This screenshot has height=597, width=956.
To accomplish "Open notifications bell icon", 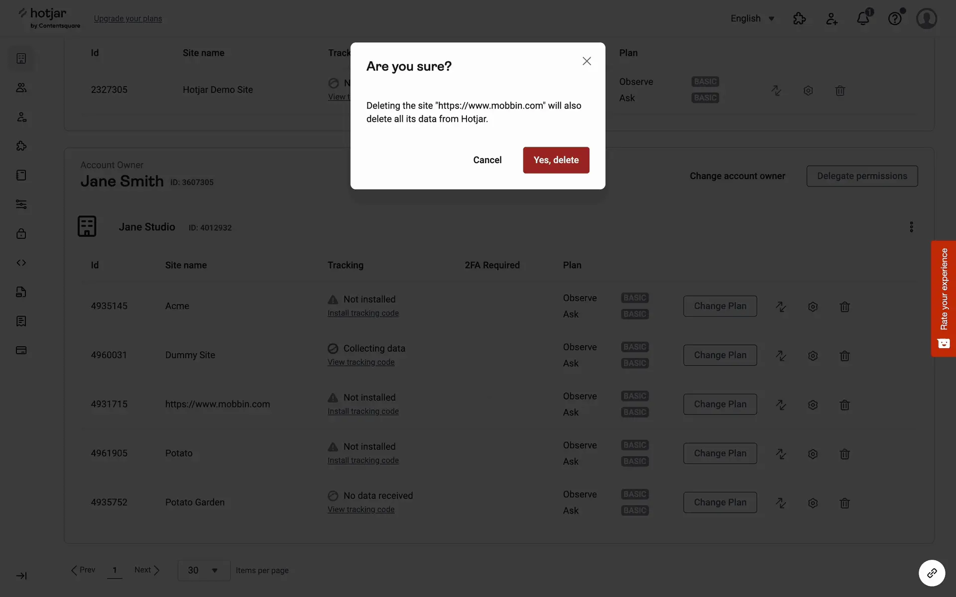I will click(863, 19).
